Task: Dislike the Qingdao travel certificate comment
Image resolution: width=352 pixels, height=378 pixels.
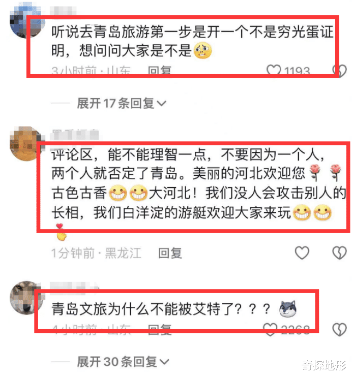Action: 339,71
